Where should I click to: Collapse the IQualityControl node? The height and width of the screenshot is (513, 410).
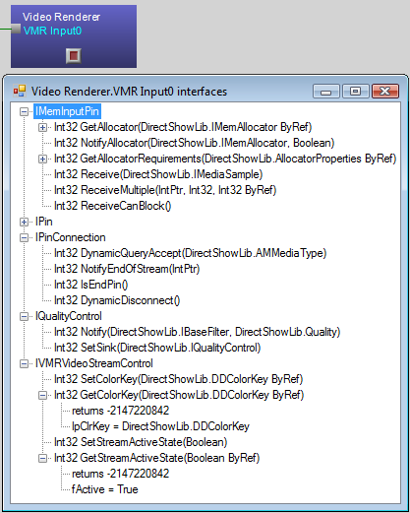pyautogui.click(x=24, y=316)
